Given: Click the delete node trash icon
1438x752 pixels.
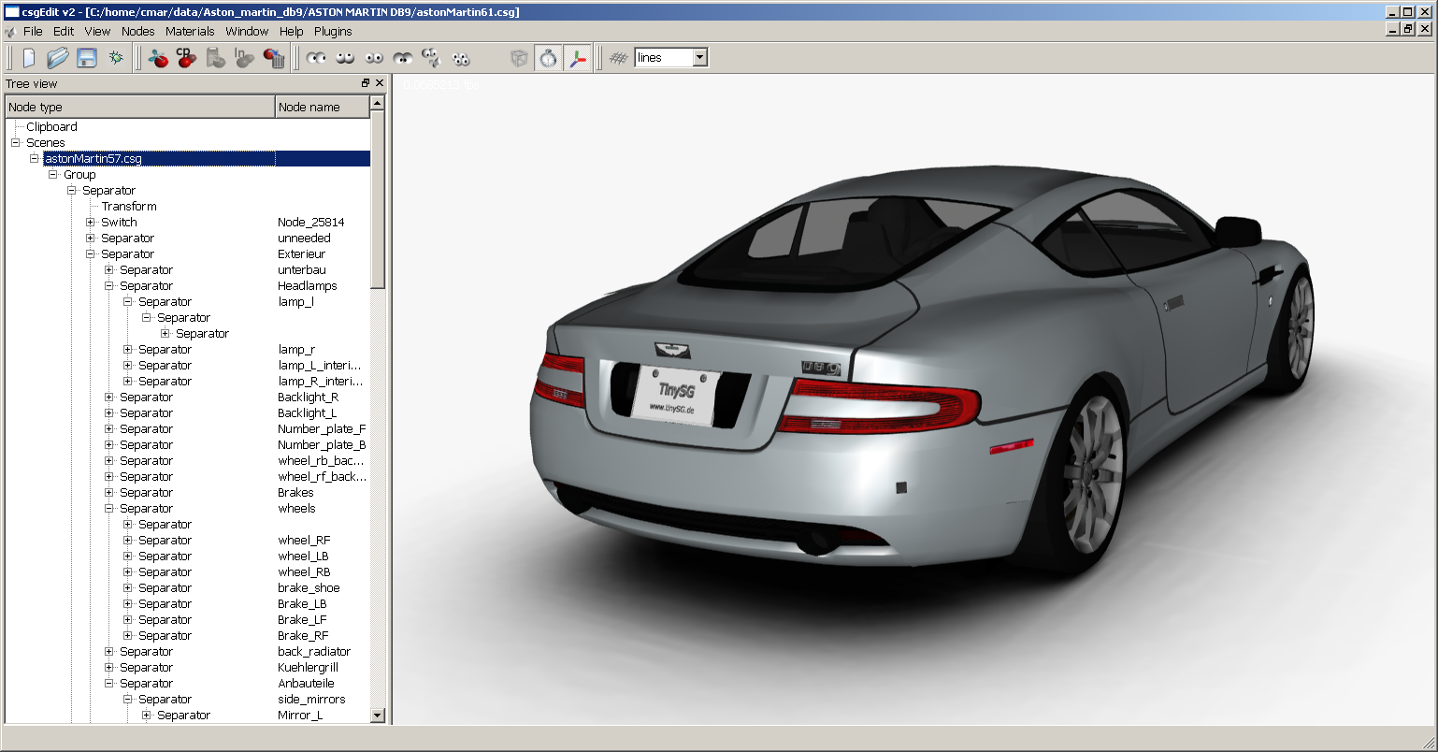Looking at the screenshot, I should (274, 58).
